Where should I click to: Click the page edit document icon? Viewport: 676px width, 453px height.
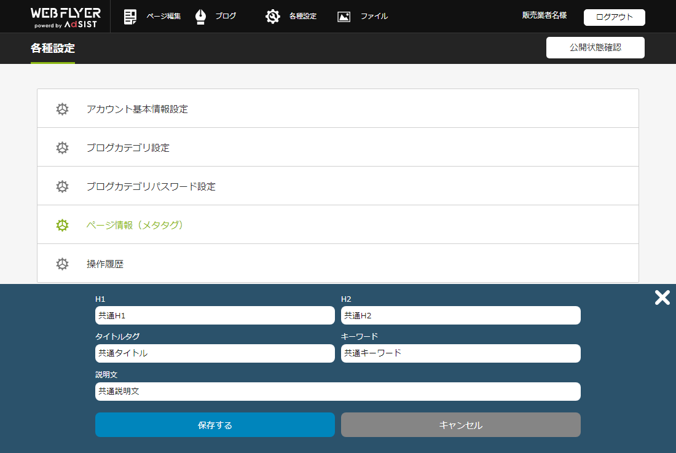pyautogui.click(x=130, y=17)
